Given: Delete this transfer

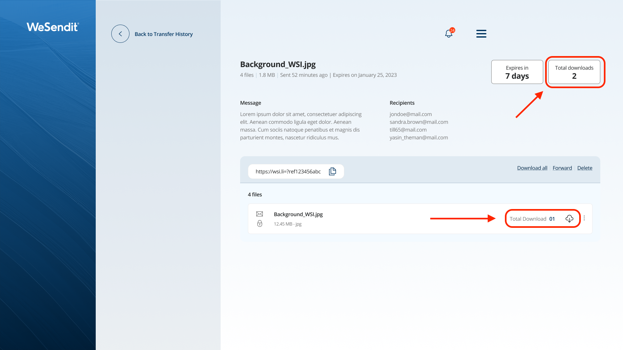Looking at the screenshot, I should point(585,168).
